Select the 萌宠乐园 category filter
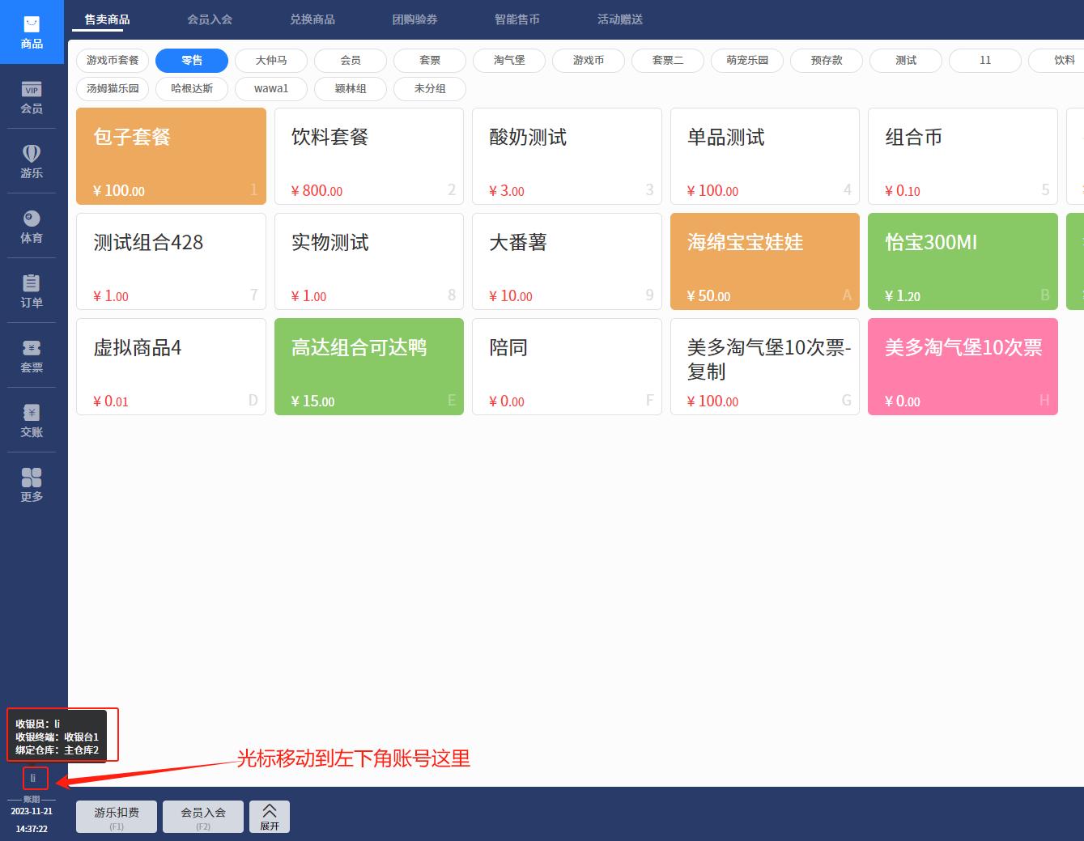This screenshot has height=841, width=1084. (x=747, y=61)
